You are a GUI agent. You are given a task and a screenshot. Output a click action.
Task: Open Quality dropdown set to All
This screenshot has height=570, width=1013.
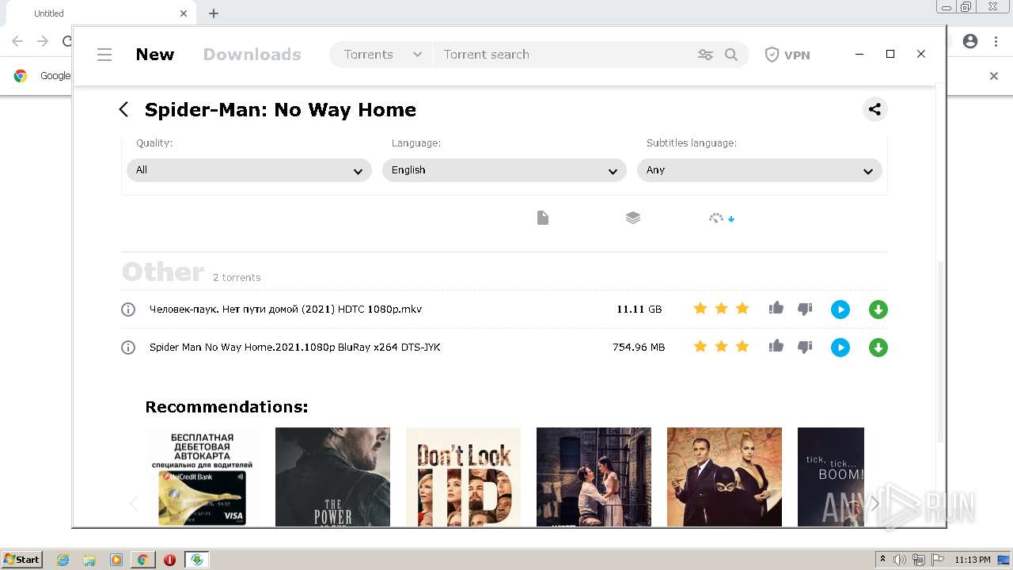click(x=249, y=170)
